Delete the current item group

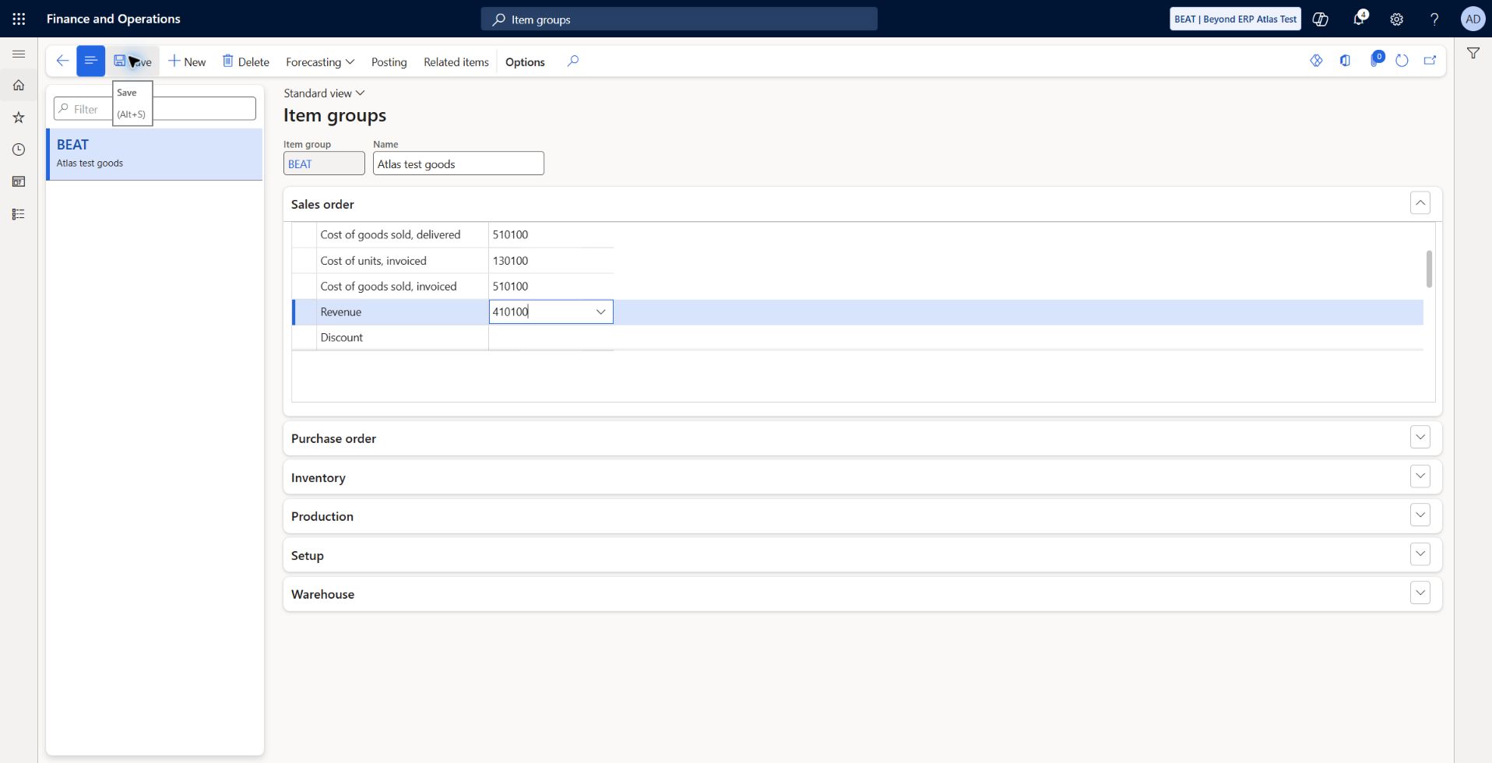(x=246, y=62)
